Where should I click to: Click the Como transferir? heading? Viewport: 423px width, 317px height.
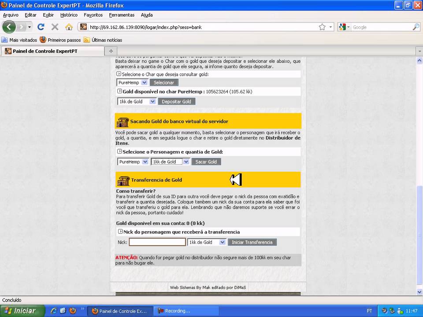point(136,191)
